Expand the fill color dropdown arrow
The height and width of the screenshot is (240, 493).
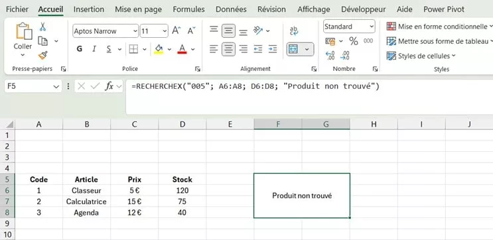[x=169, y=49]
